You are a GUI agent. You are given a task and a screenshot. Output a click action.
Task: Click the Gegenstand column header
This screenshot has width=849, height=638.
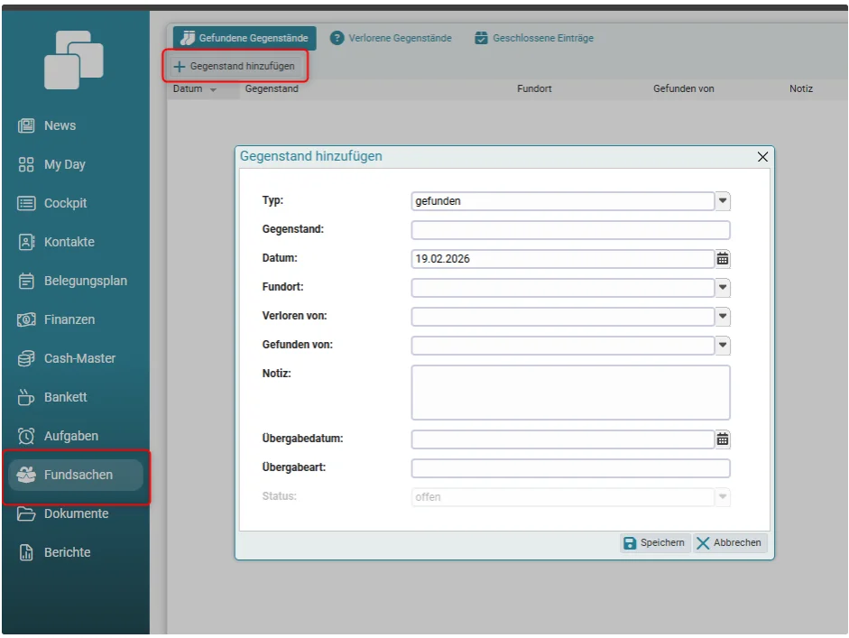point(272,88)
